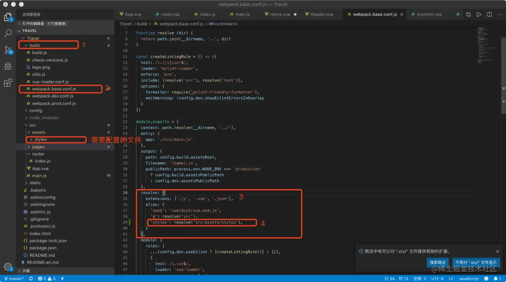Open .postcssrc.js in the file tree

42,226
